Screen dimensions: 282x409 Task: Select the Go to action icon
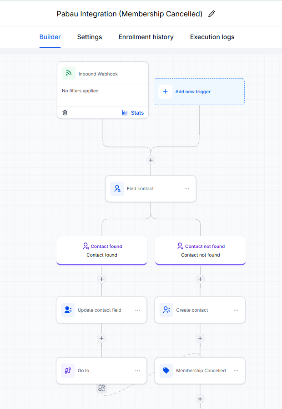point(68,371)
